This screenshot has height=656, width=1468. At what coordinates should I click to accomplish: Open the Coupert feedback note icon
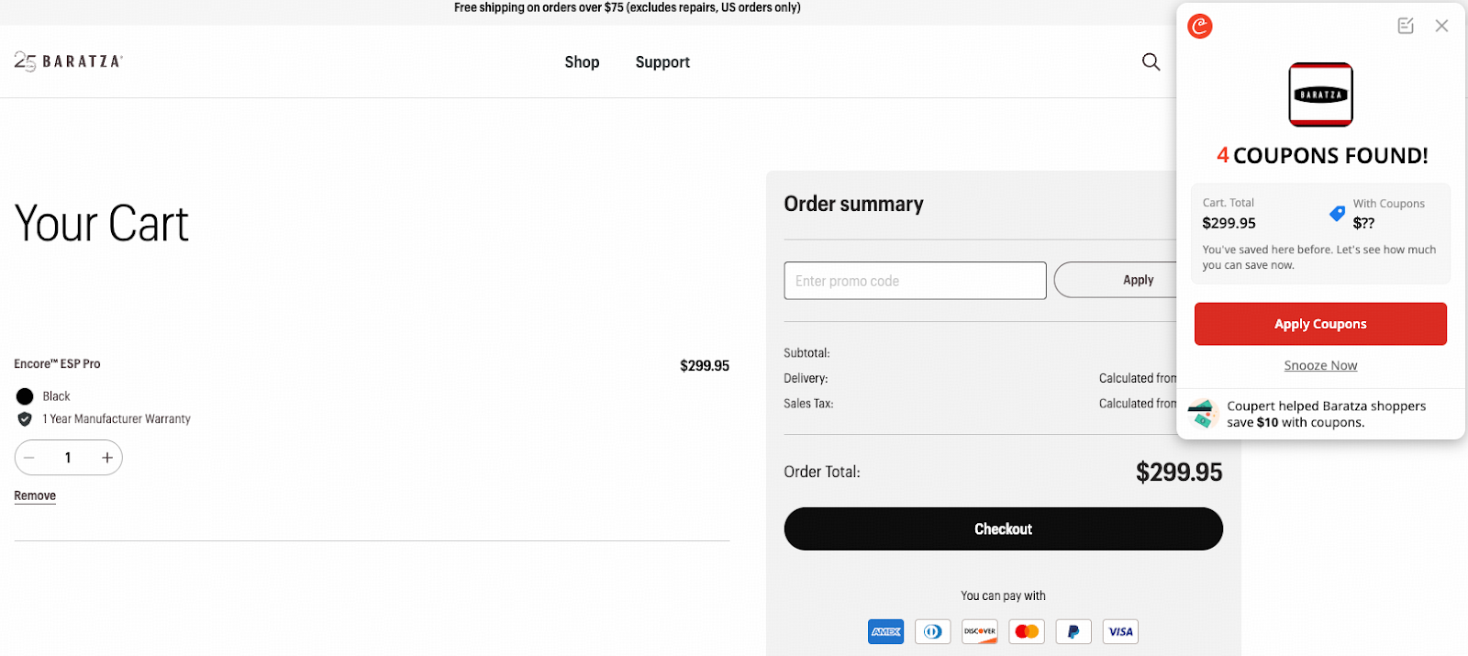(x=1406, y=26)
